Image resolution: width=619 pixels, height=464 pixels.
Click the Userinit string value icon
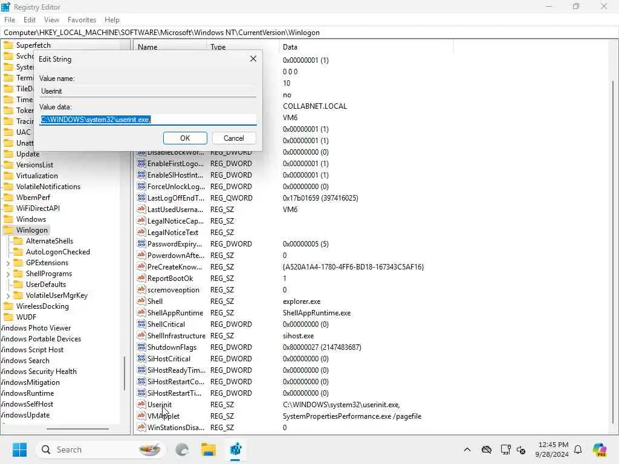pos(141,404)
